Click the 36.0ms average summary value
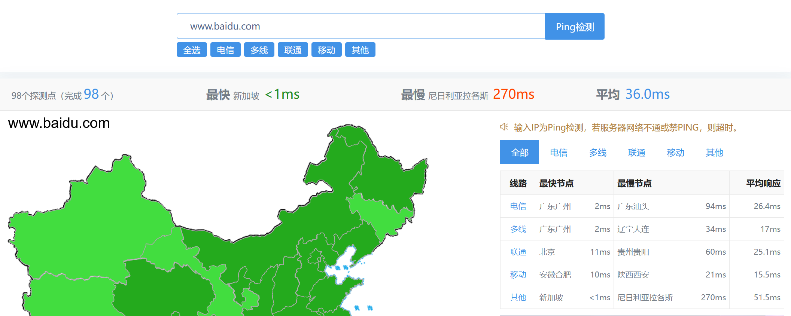The image size is (791, 316). click(648, 94)
